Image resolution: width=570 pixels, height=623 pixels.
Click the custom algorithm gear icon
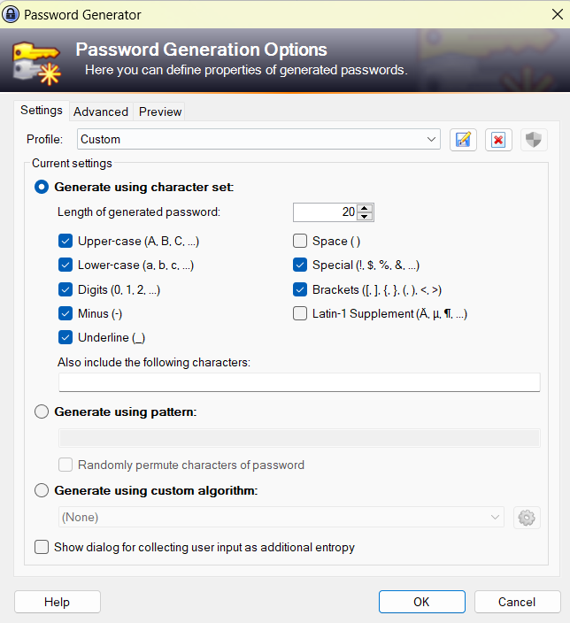pos(527,518)
